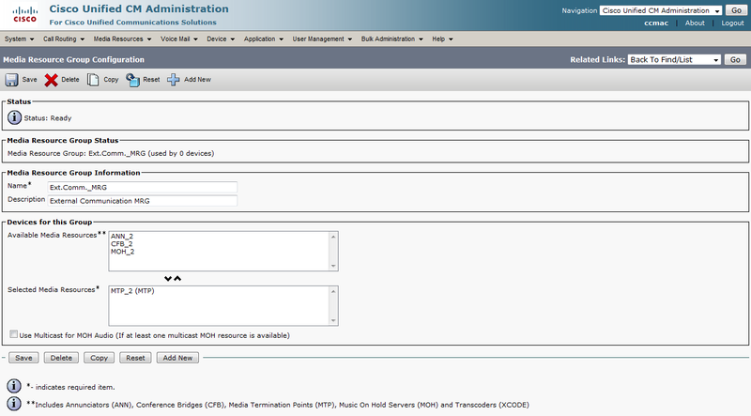This screenshot has height=416, width=751.
Task: Click the Copy page icon in toolbar
Action: tap(93, 80)
